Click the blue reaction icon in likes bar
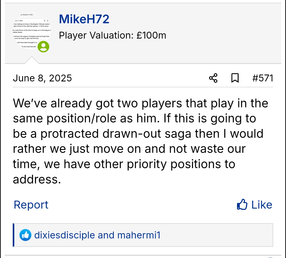286x258 pixels. (25, 235)
